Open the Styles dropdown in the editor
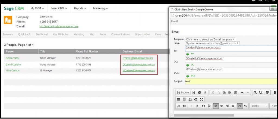 point(259,106)
